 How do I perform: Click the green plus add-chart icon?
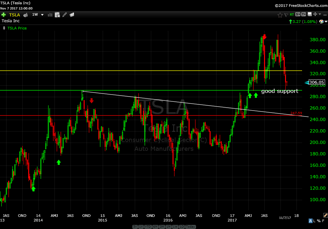click(4, 15)
